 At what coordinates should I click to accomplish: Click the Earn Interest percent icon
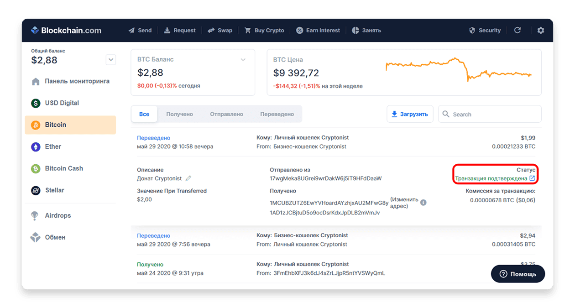pos(300,31)
